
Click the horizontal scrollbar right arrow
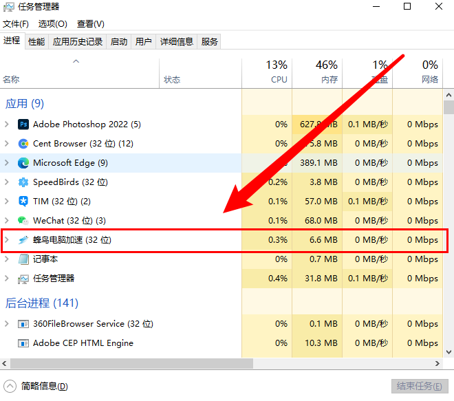click(x=437, y=364)
